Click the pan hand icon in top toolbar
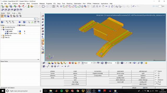 103,6
